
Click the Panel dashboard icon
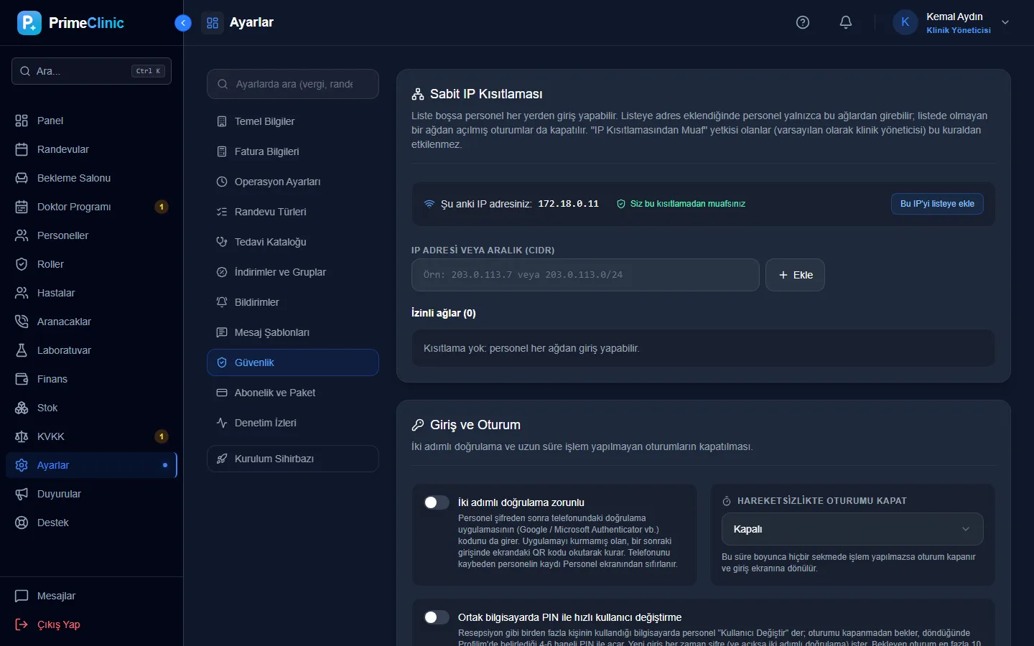click(x=22, y=121)
